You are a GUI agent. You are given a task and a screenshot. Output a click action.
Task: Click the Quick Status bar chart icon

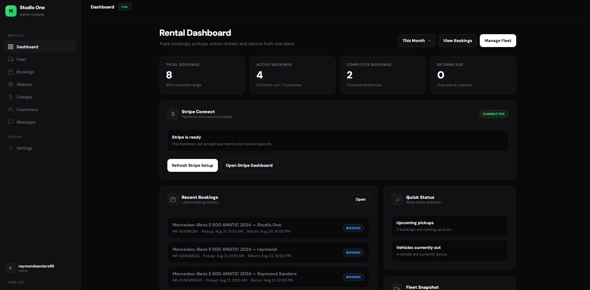click(397, 199)
